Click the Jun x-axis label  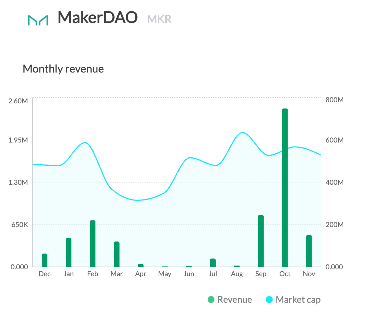tap(189, 274)
